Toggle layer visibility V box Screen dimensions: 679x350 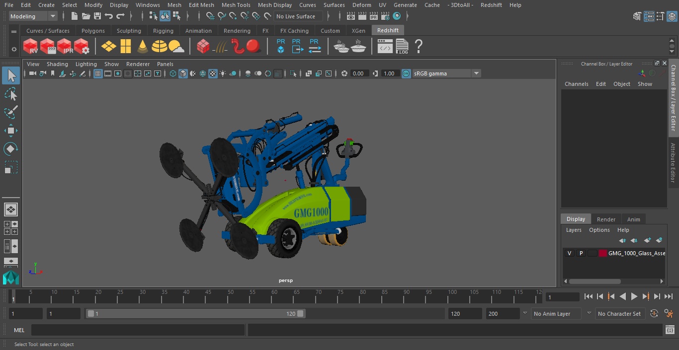569,253
